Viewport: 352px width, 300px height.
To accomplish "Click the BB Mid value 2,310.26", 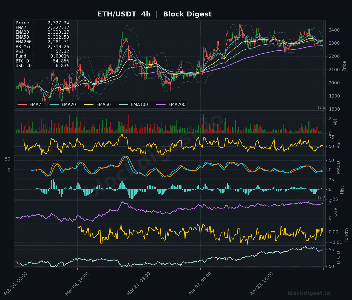I will (x=58, y=47).
